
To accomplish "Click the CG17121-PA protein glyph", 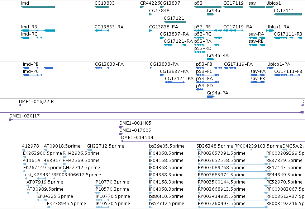I will click(x=175, y=82).
